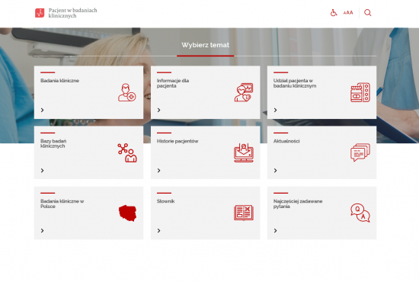Click the computer icon in Historie pacjentów

pos(244,152)
